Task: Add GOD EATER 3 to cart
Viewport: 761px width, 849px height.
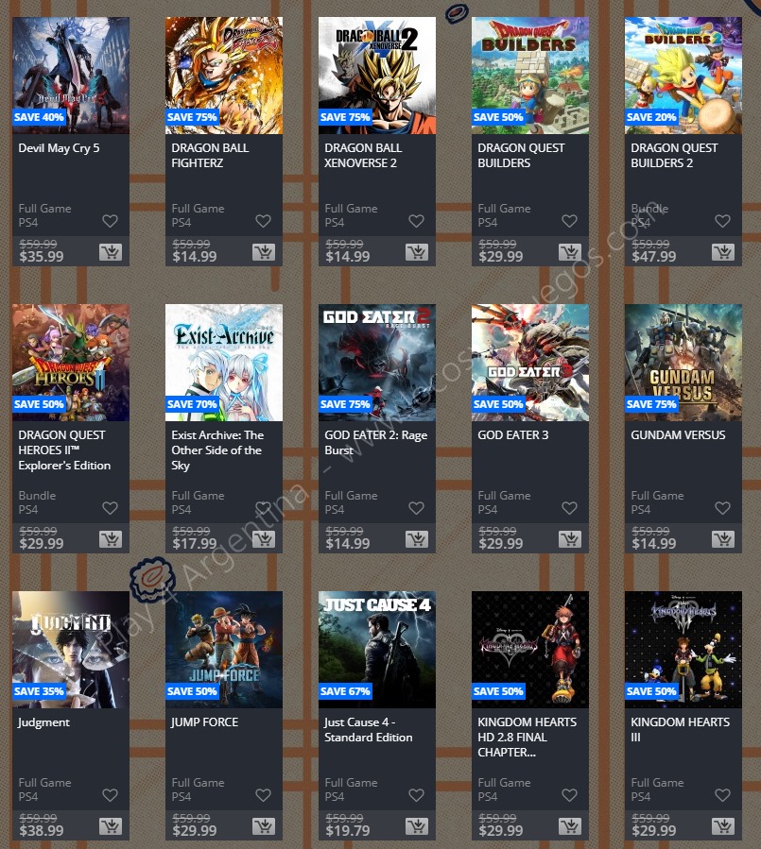Action: coord(570,538)
